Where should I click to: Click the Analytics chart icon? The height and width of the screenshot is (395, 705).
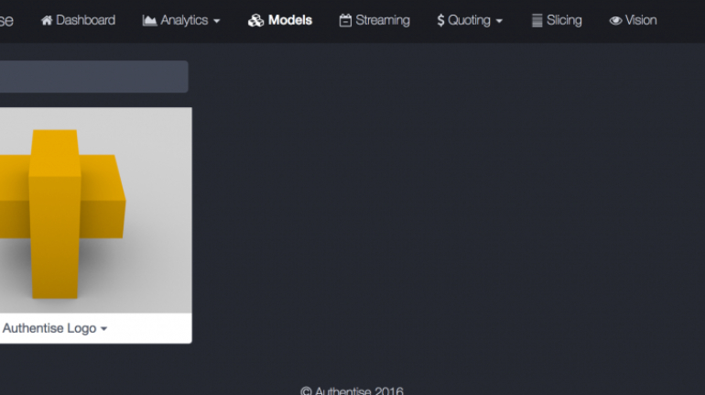(149, 20)
